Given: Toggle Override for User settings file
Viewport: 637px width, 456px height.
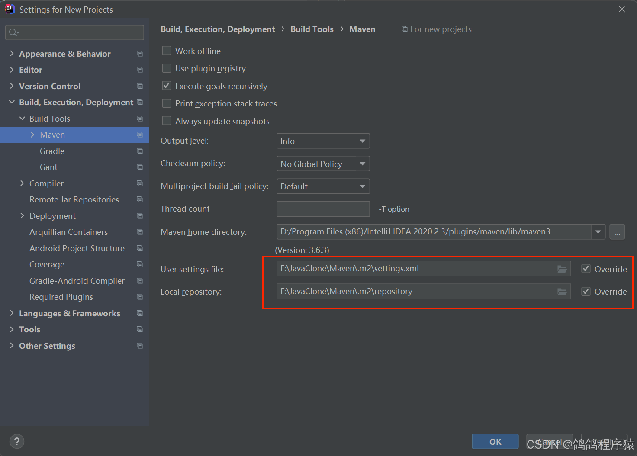Looking at the screenshot, I should click(x=586, y=269).
